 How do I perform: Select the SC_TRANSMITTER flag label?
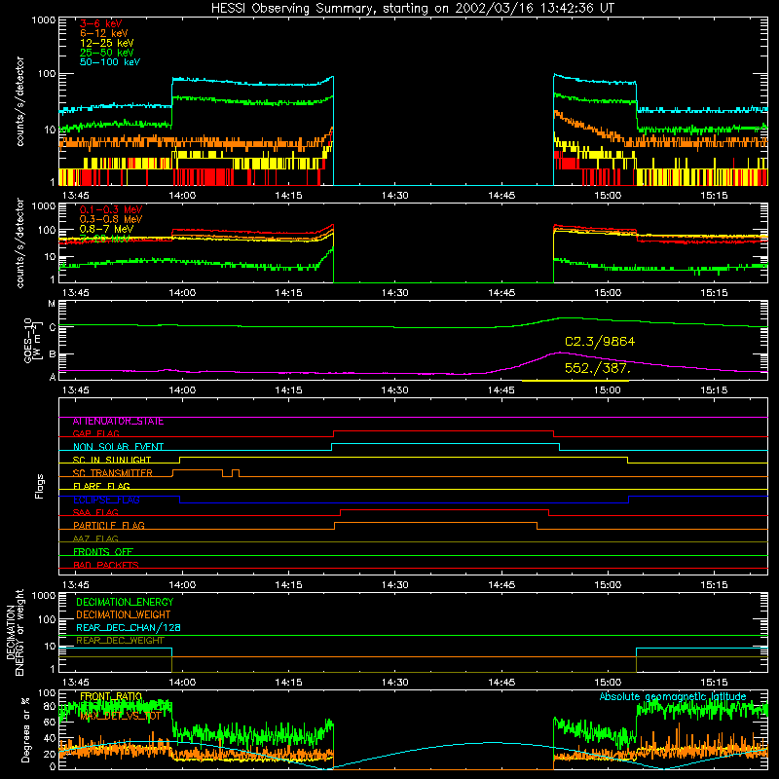(113, 473)
